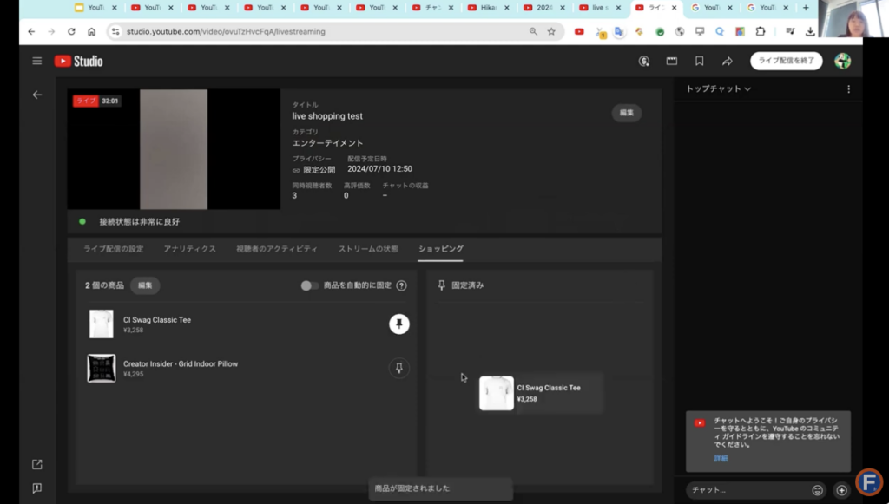This screenshot has width=889, height=504.
Task: Click the 接続状態は非常に良好 status text
Action: [x=140, y=222]
